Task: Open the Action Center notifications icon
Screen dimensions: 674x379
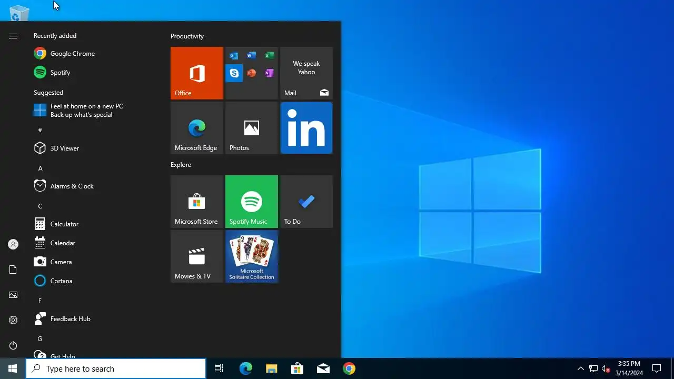Action: (657, 368)
